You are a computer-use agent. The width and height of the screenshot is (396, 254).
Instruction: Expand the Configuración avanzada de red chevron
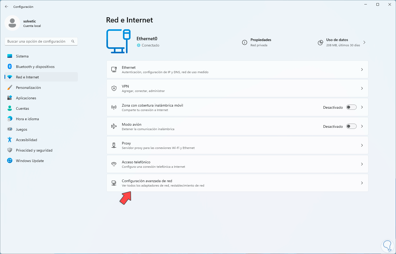362,183
